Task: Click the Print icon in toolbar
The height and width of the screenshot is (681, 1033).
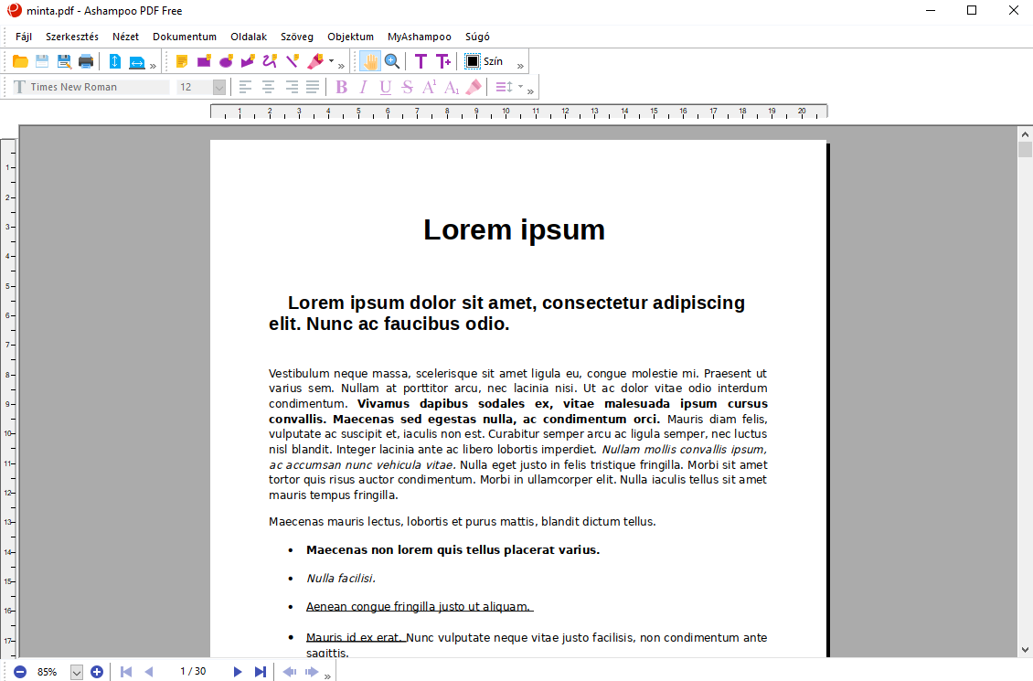Action: [86, 61]
